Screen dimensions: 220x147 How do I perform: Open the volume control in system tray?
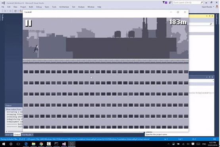click(188, 144)
